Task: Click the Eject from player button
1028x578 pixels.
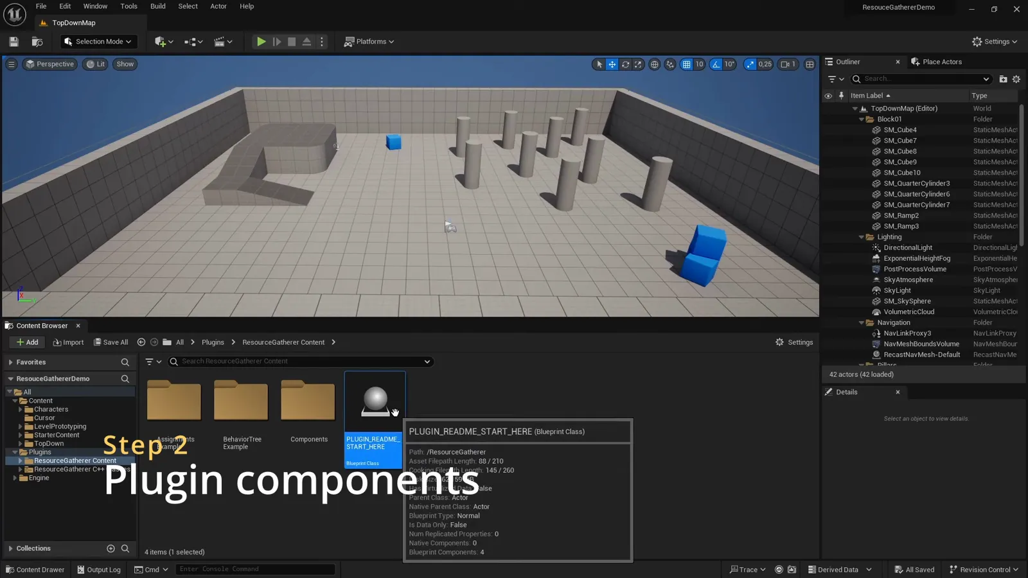Action: [x=306, y=42]
